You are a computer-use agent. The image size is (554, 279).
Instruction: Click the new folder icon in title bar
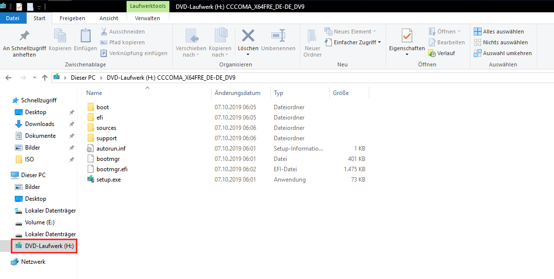[30, 6]
